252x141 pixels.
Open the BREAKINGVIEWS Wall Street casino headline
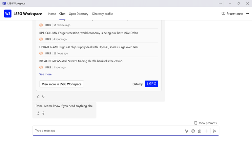(81, 61)
